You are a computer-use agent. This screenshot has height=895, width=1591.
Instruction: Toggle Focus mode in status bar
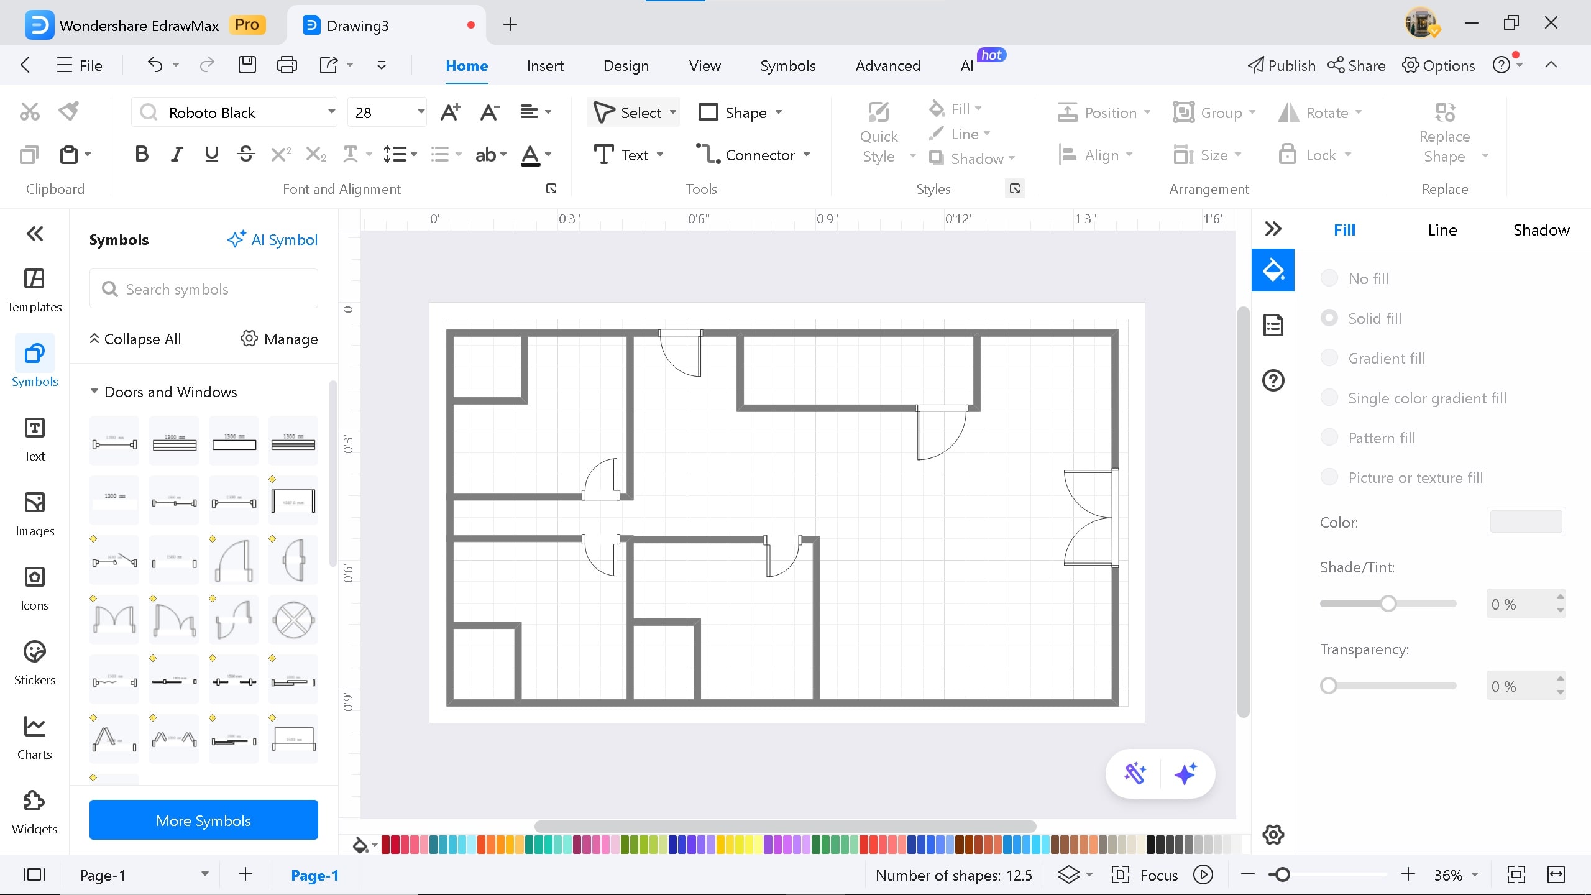click(x=1144, y=875)
